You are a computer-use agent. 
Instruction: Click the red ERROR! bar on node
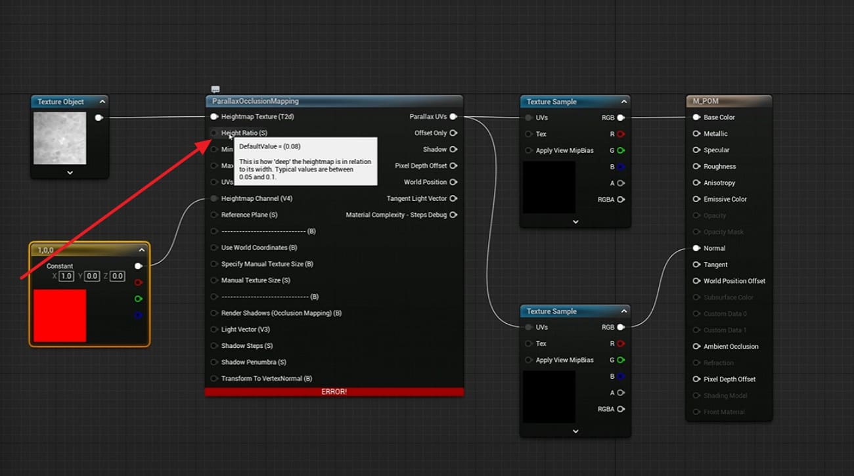point(334,391)
